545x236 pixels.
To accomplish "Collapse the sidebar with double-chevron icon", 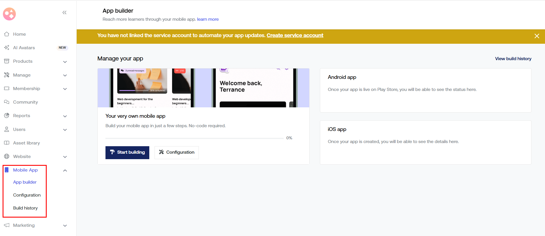I will [64, 12].
